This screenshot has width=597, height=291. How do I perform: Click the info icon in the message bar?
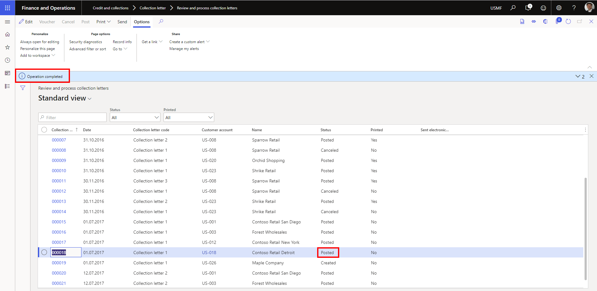22,76
